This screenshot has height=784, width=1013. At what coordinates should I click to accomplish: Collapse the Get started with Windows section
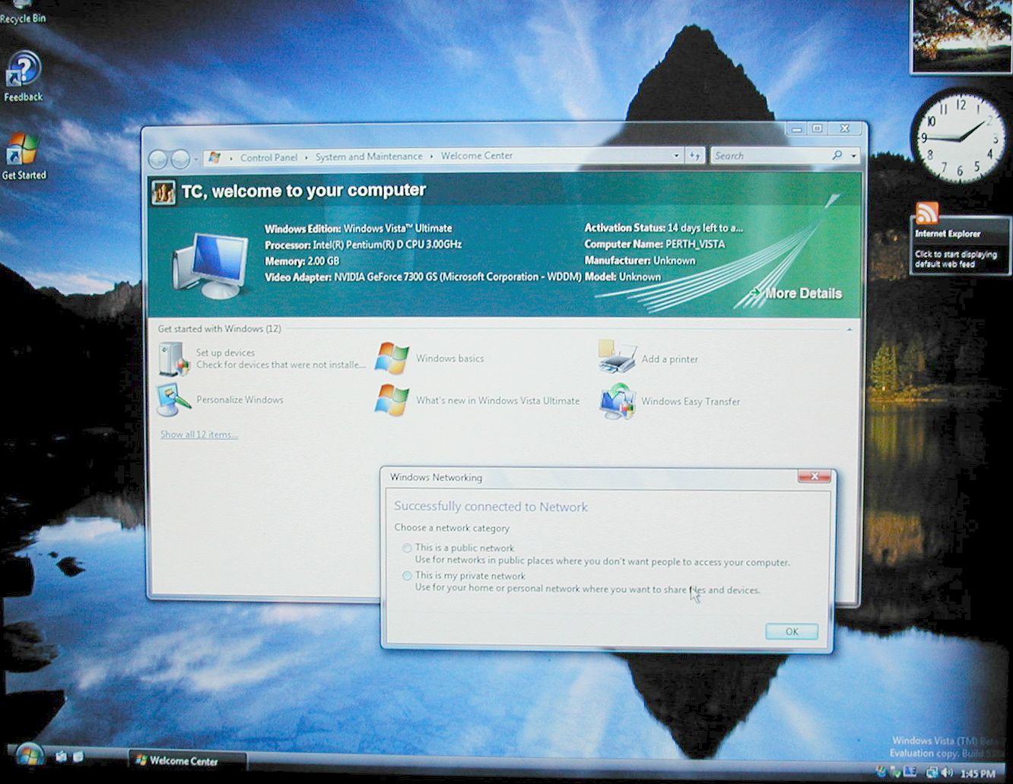coord(849,330)
